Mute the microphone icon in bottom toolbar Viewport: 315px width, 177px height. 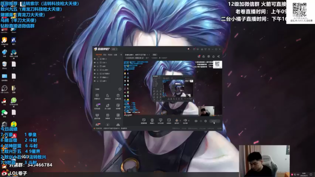(176, 121)
